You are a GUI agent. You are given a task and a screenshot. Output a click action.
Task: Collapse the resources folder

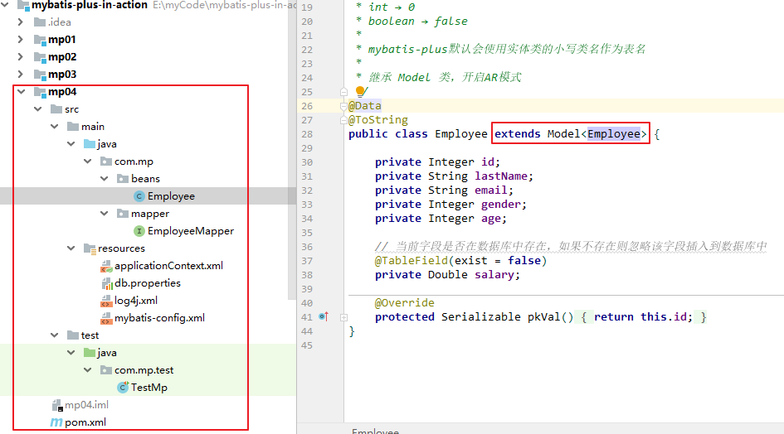pos(71,248)
